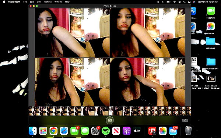Click the camera shutter button

pos(110,120)
